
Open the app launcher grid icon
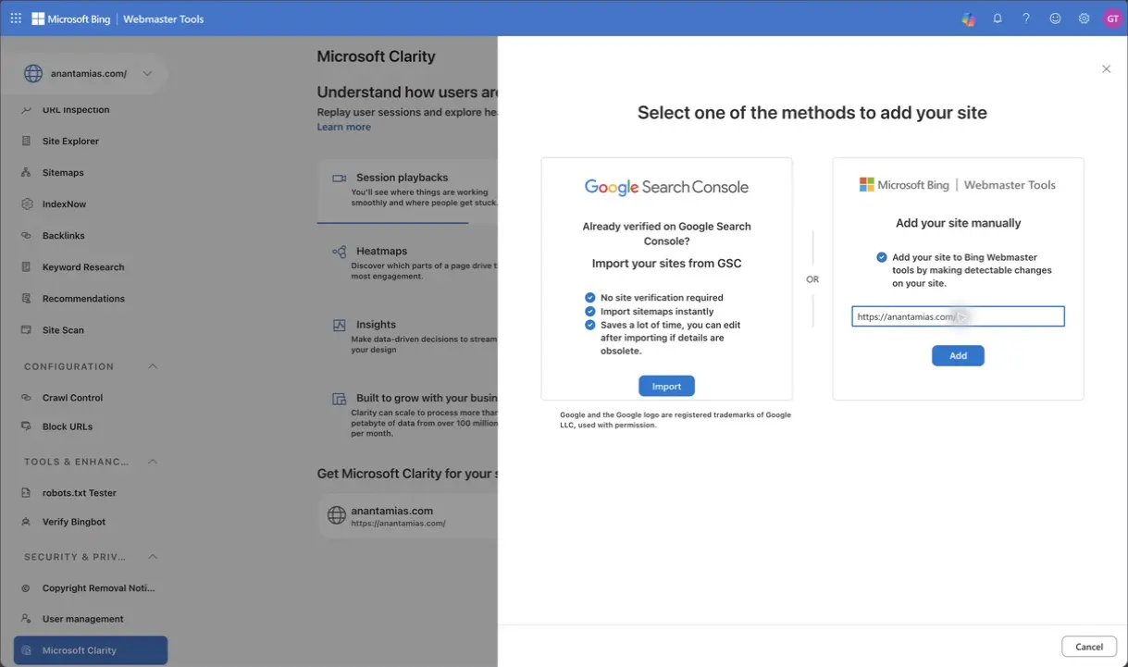pyautogui.click(x=16, y=19)
